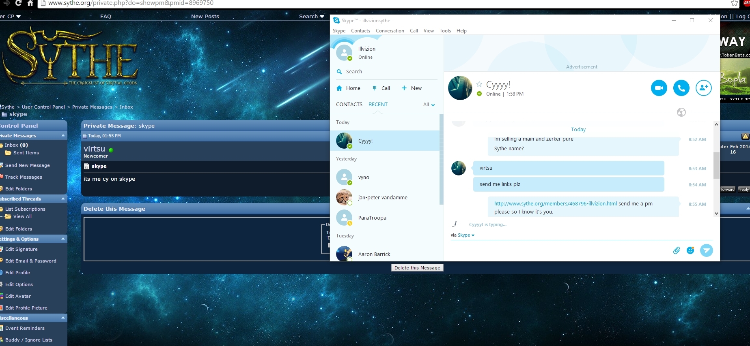Click the Skype Home icon
The height and width of the screenshot is (346, 750).
coord(339,88)
